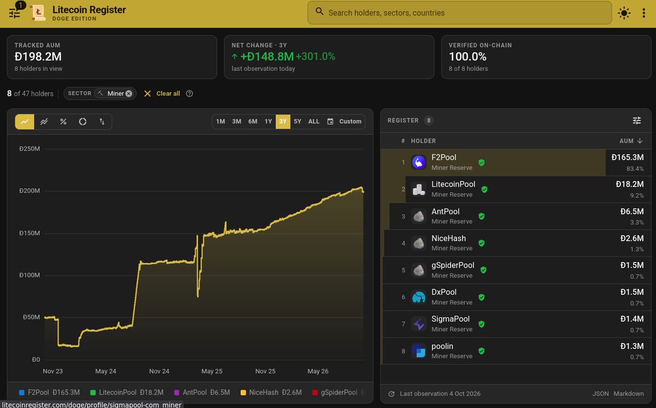Screen dimensions: 656x408
Task: Show ALL time chart range
Action: tap(314, 121)
